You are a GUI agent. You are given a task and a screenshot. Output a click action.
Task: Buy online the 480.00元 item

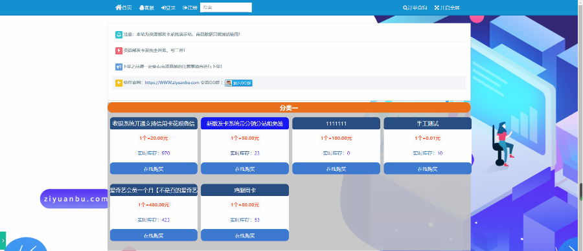pos(154,235)
